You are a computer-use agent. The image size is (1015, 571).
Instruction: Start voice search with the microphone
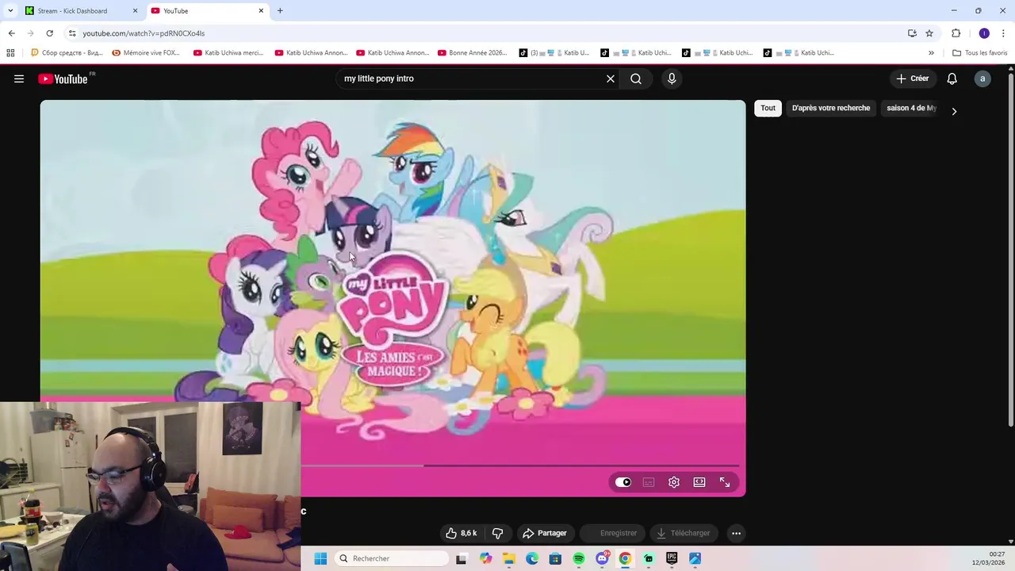[672, 79]
